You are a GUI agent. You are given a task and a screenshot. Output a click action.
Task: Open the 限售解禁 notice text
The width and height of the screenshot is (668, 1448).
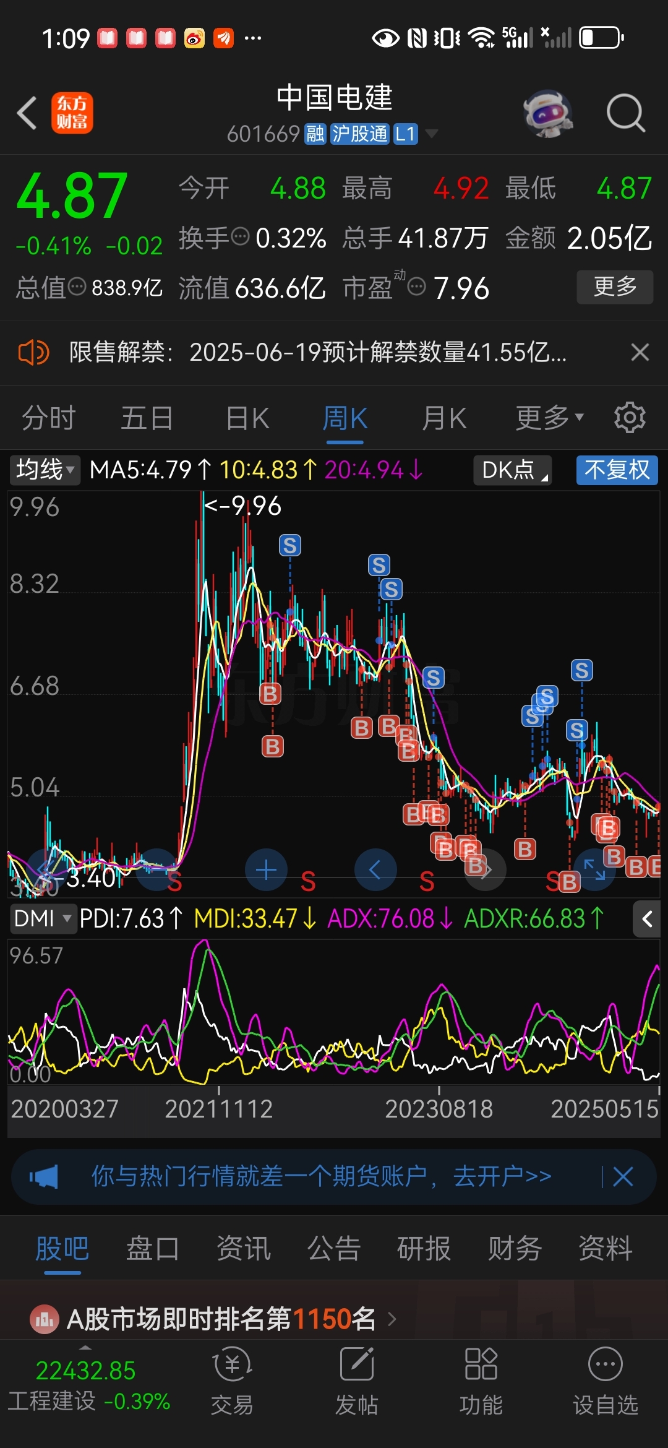pyautogui.click(x=318, y=353)
